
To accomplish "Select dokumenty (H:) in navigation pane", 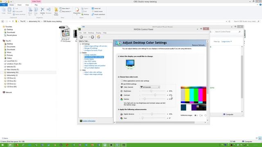I will click(12, 72).
